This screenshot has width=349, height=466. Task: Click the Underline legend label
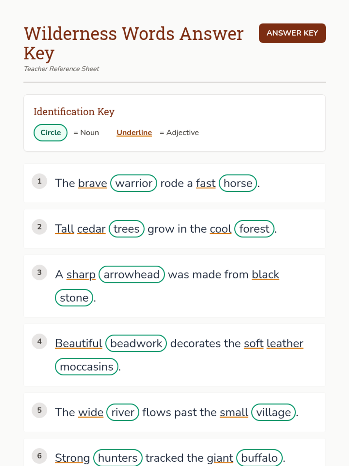[x=134, y=133]
